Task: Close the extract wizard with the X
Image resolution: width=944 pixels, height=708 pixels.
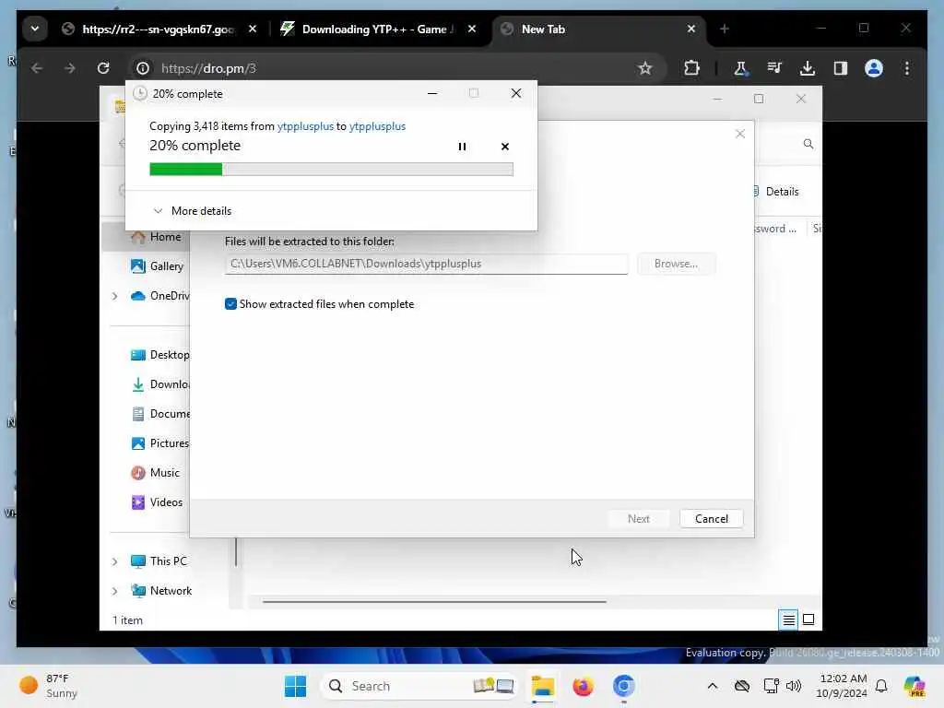Action: click(740, 134)
